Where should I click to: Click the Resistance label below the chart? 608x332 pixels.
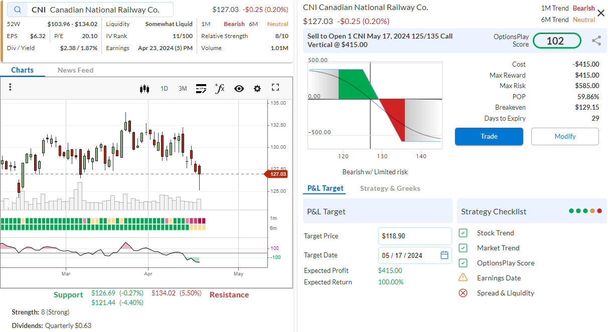229,294
